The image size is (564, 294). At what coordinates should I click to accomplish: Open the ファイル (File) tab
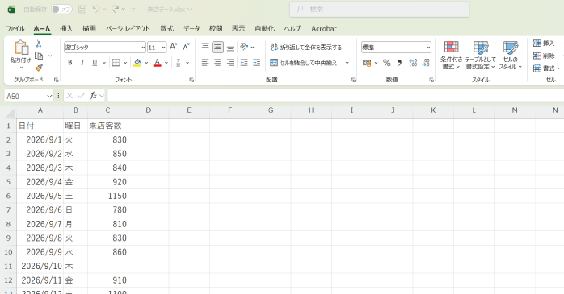tap(15, 29)
